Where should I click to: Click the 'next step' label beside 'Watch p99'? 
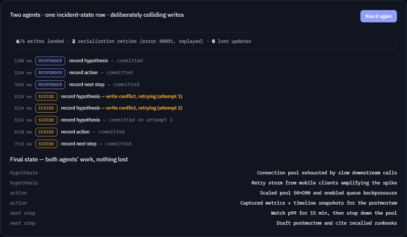coord(23,213)
